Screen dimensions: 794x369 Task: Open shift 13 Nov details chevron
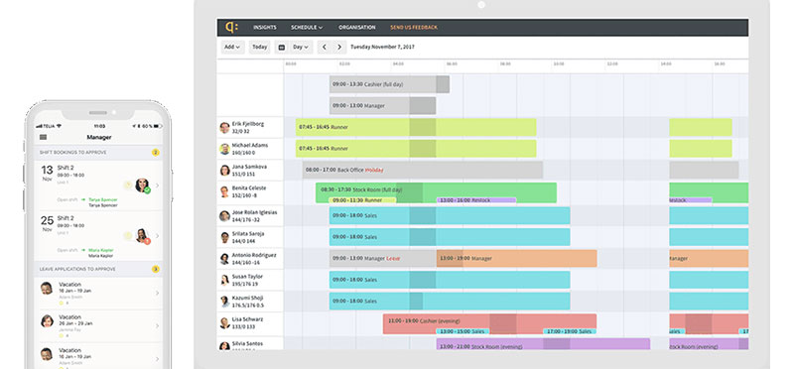[157, 185]
